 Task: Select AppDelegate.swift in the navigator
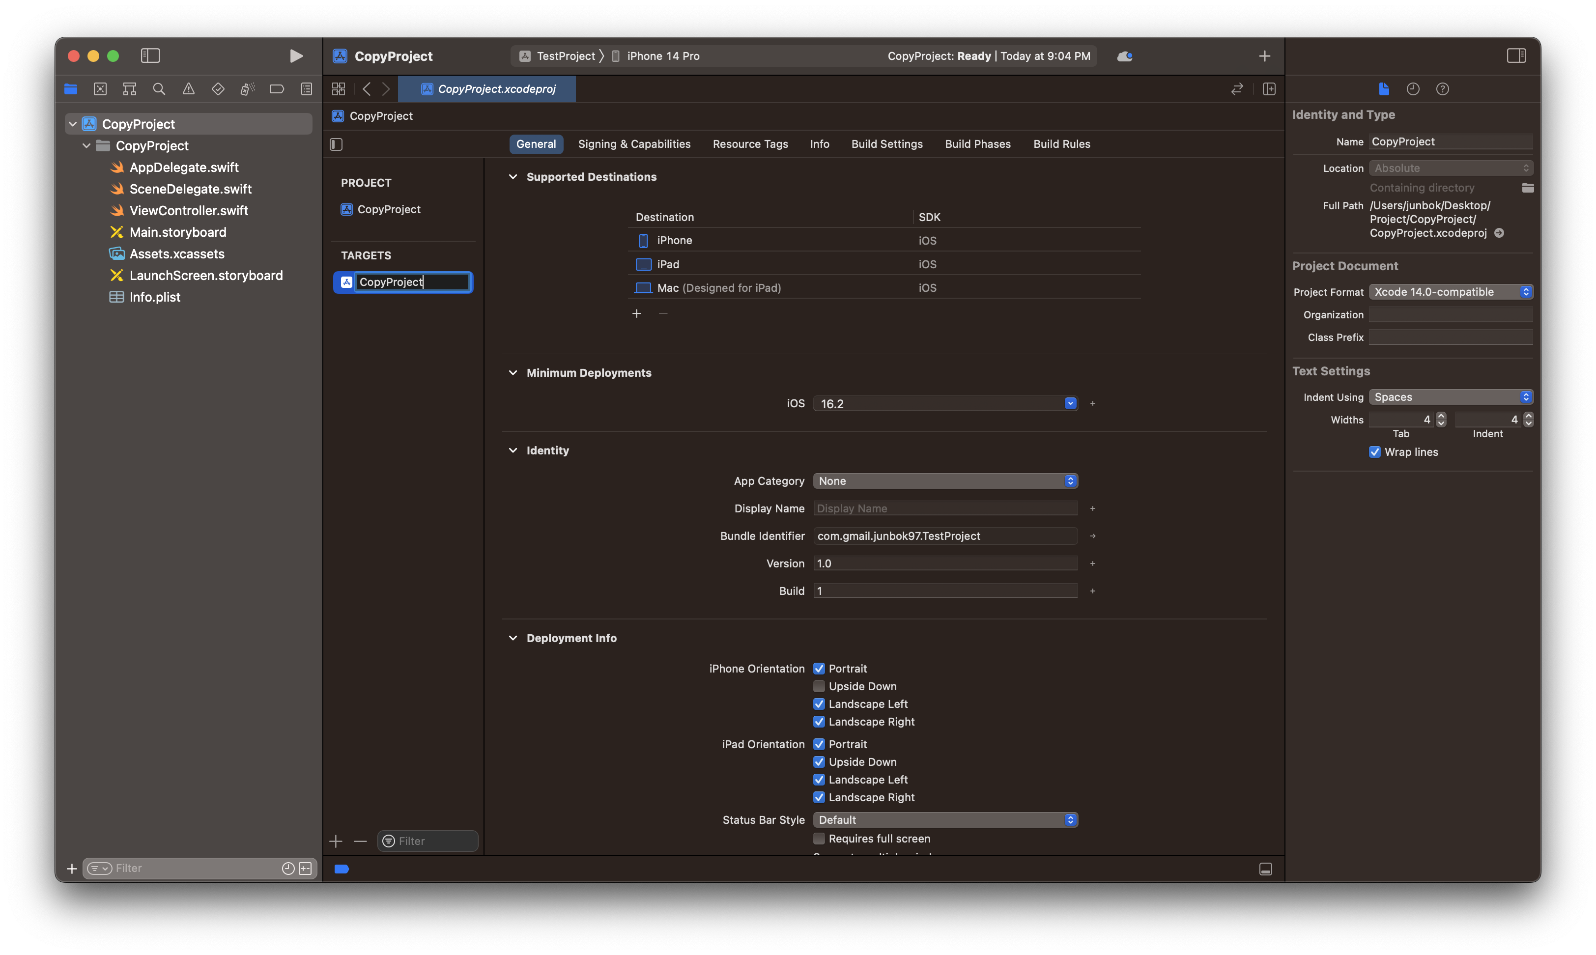[183, 168]
